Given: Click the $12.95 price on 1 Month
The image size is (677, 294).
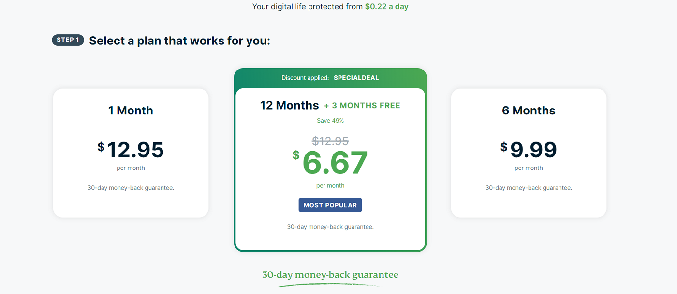Looking at the screenshot, I should click(131, 150).
